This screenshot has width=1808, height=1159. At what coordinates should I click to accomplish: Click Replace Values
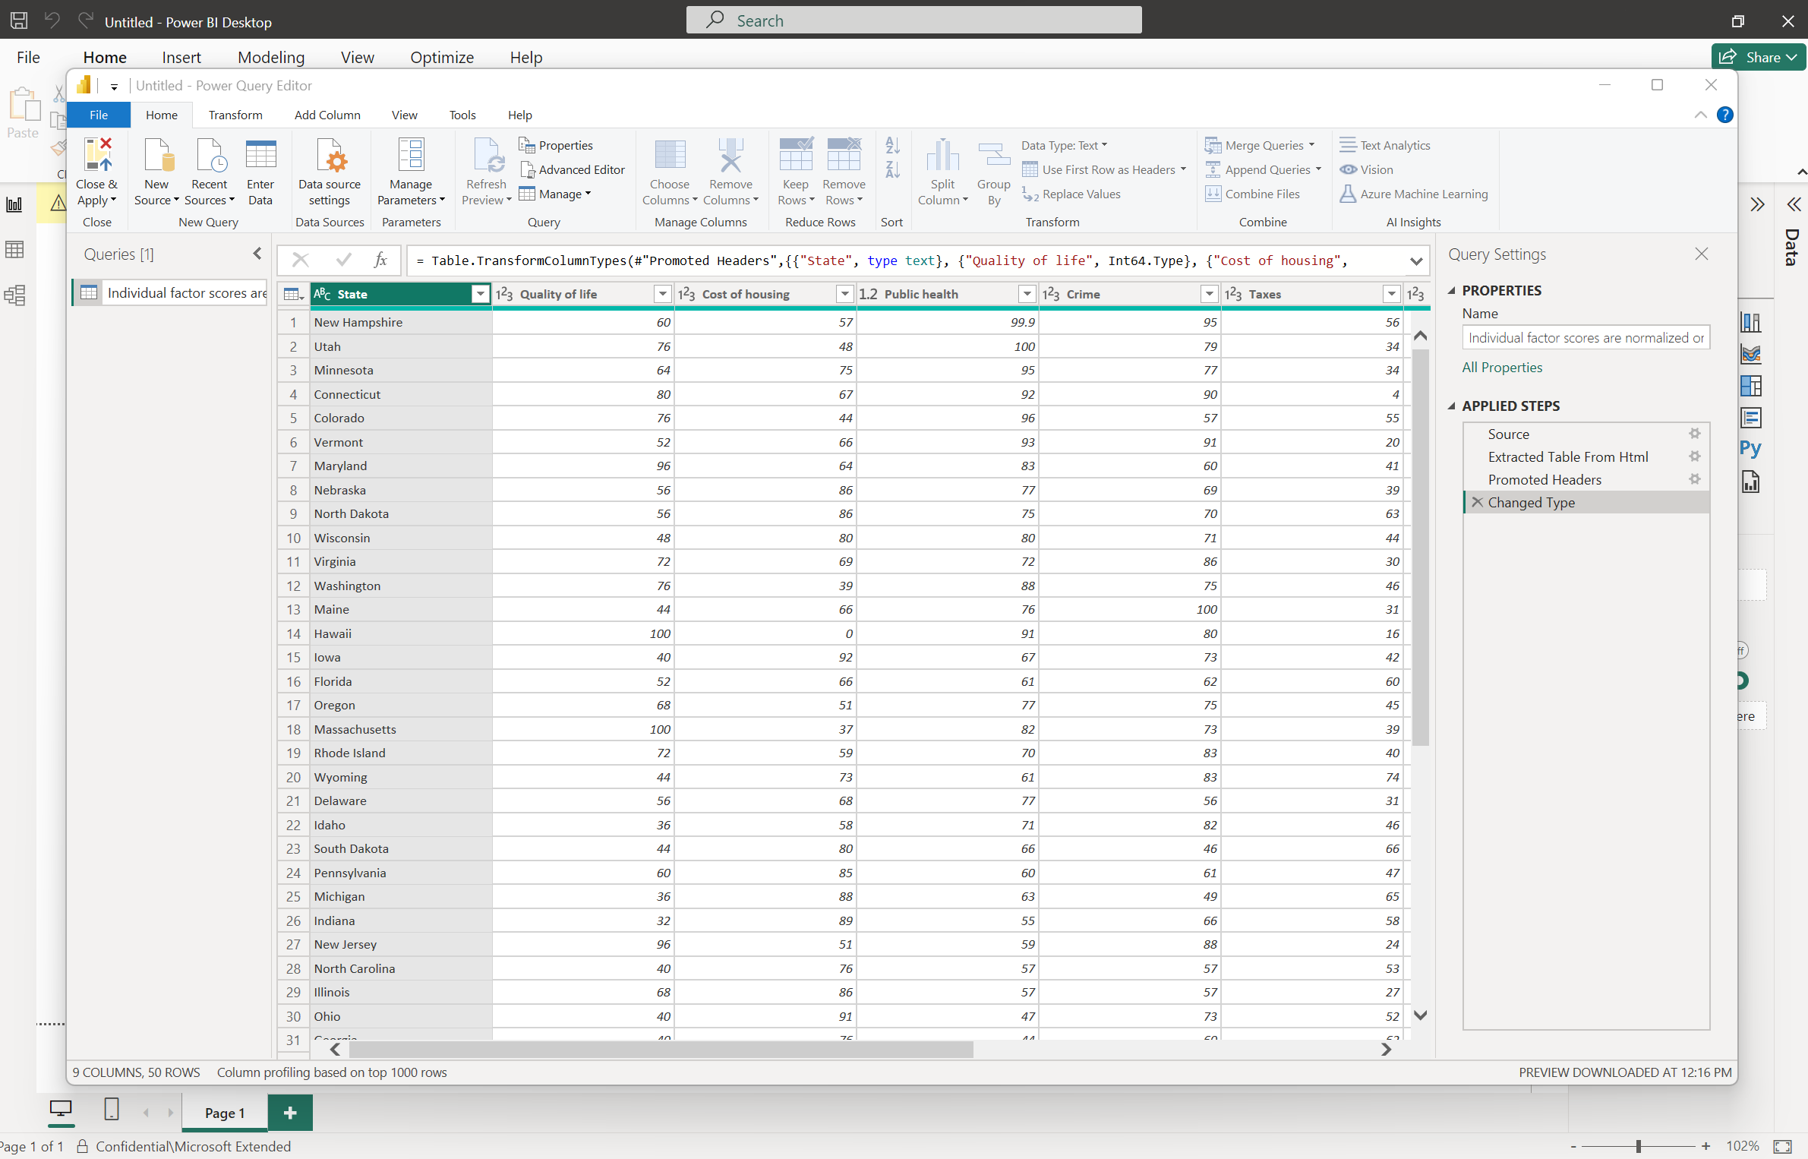1071,194
